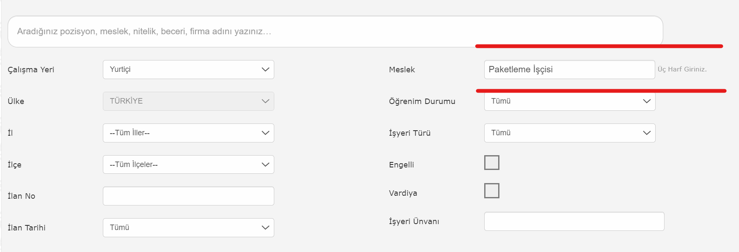The height and width of the screenshot is (252, 739).
Task: Click the main job search text box
Action: click(x=334, y=31)
